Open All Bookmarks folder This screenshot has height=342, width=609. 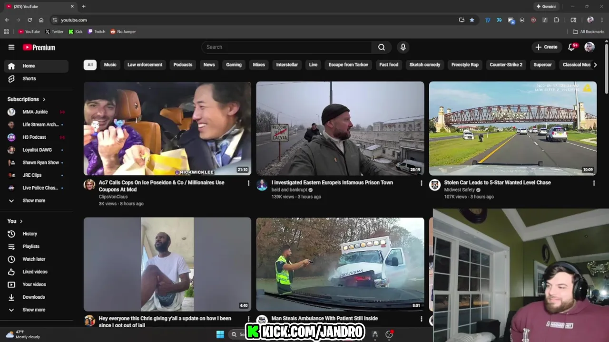pos(588,32)
